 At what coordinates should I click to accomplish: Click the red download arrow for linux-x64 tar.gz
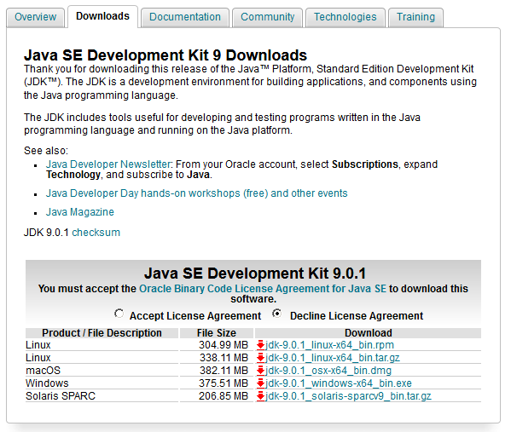[260, 358]
